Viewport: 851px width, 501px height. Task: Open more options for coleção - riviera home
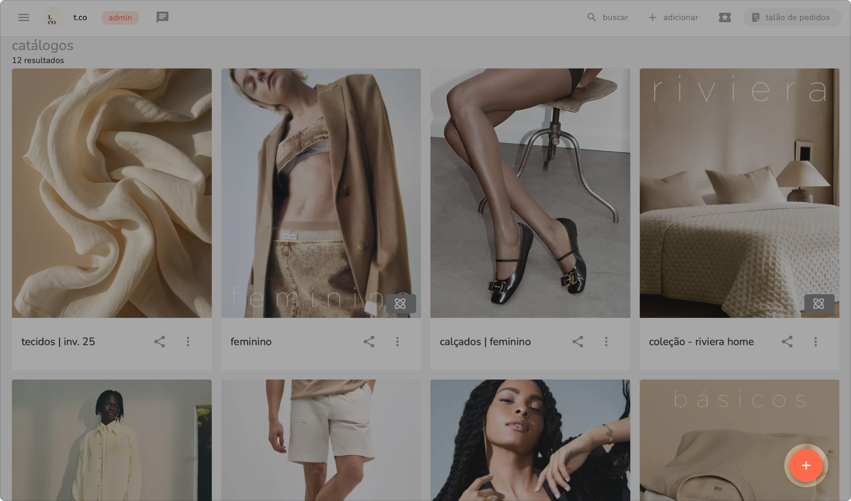point(815,342)
